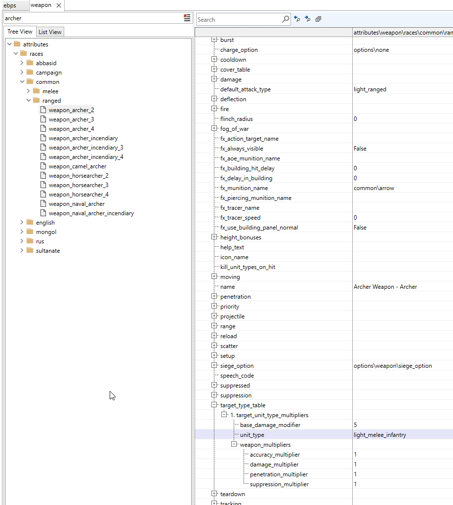Expand the sultanate folder
The width and height of the screenshot is (453, 505).
coord(22,250)
